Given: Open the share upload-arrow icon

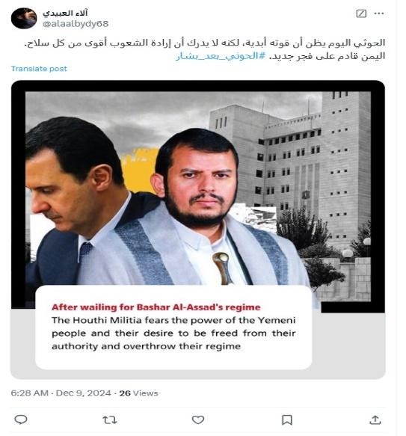Looking at the screenshot, I should pos(375,420).
